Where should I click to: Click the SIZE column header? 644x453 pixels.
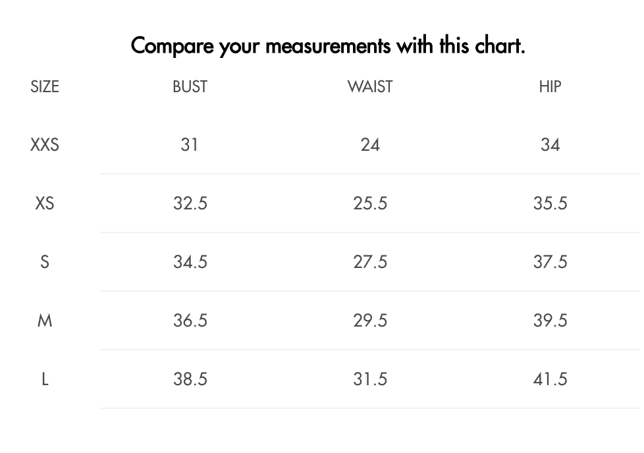pyautogui.click(x=45, y=87)
